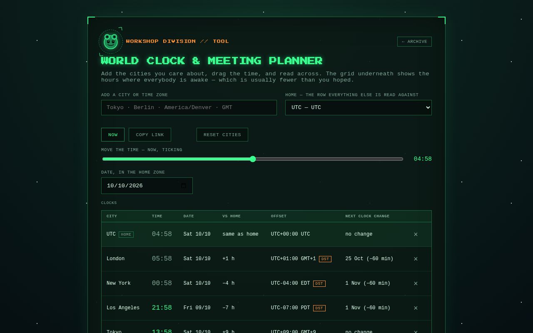The height and width of the screenshot is (333, 533).
Task: Click the DST badge for New York
Action: 319,283
